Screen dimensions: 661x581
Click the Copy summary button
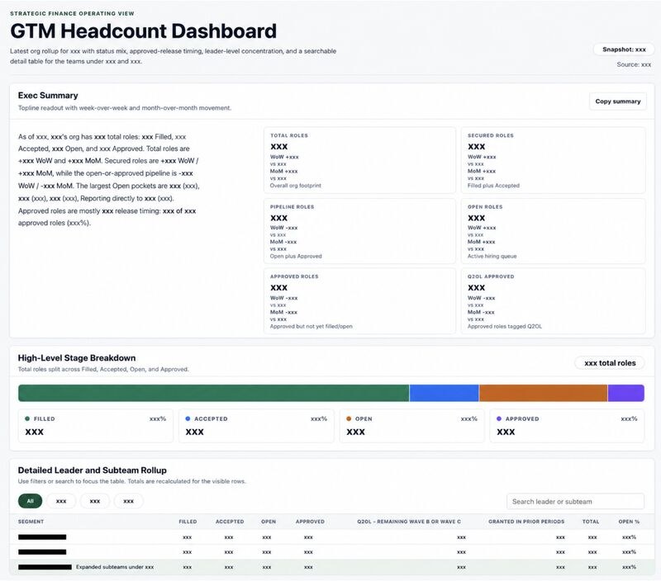click(x=617, y=102)
